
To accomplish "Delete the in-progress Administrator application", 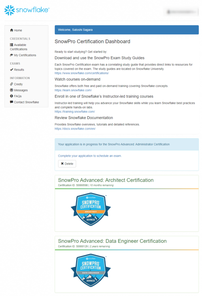I will click(x=67, y=164).
